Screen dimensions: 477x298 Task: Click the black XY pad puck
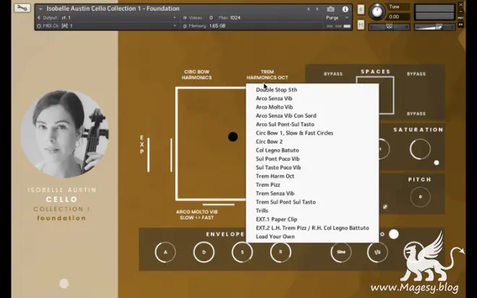click(233, 136)
